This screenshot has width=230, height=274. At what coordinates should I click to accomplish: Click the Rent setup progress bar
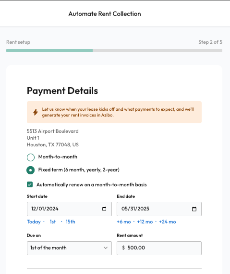coord(114,51)
